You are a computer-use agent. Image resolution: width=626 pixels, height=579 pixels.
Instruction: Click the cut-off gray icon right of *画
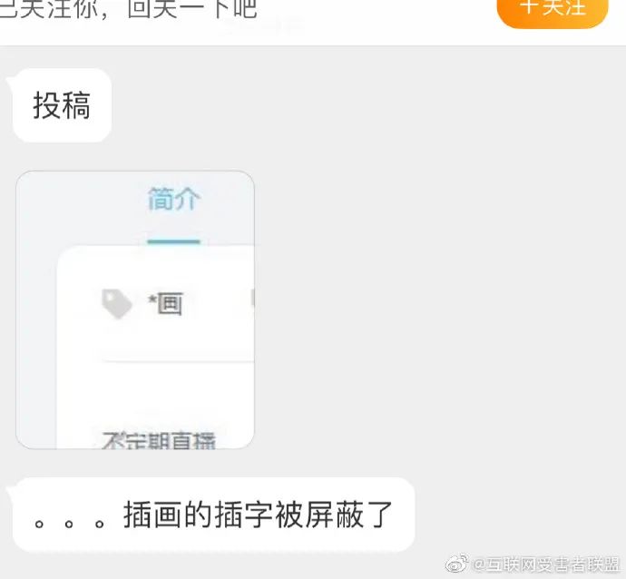[x=253, y=299]
